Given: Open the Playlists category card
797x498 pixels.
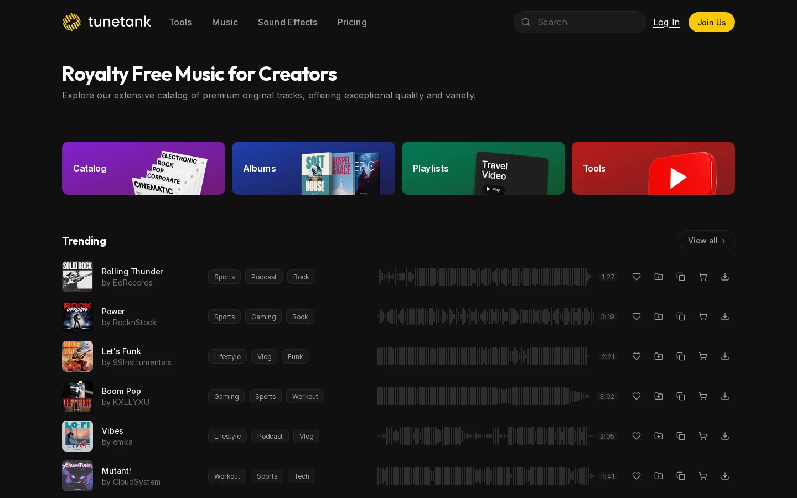Looking at the screenshot, I should pos(483,168).
